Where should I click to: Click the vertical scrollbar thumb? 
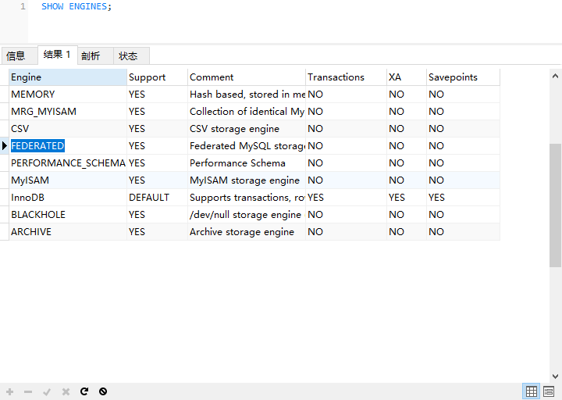click(555, 205)
